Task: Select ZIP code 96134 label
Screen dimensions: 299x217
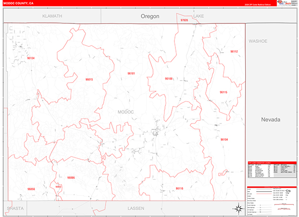Action: tap(31, 58)
